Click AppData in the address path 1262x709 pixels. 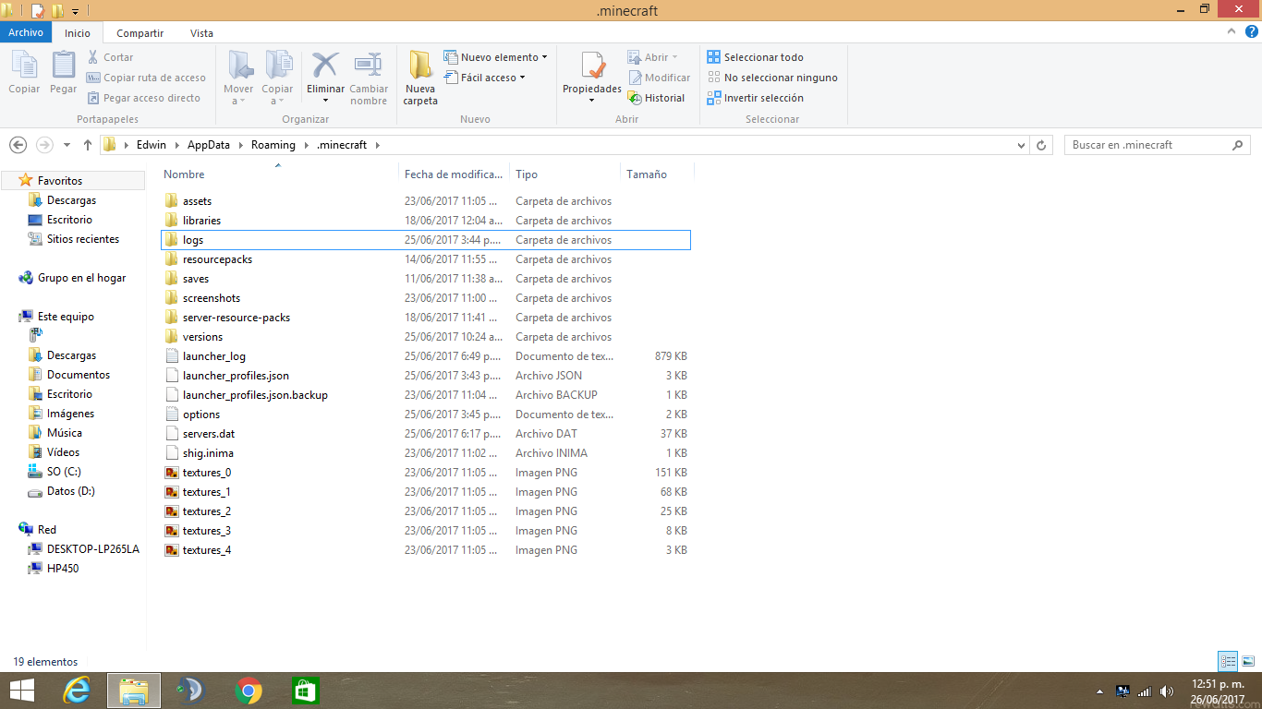pos(209,145)
